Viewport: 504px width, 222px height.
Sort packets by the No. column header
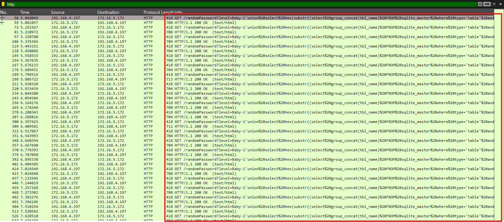(x=9, y=12)
